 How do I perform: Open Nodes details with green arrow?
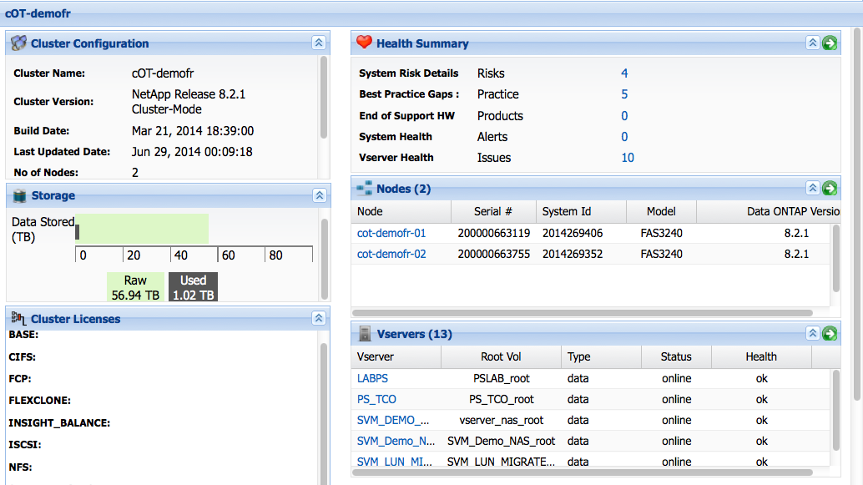pos(829,189)
